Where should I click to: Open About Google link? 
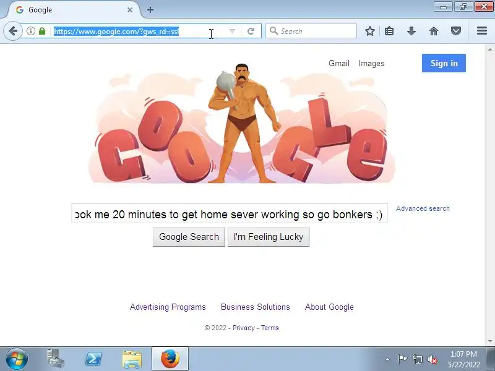tap(329, 307)
